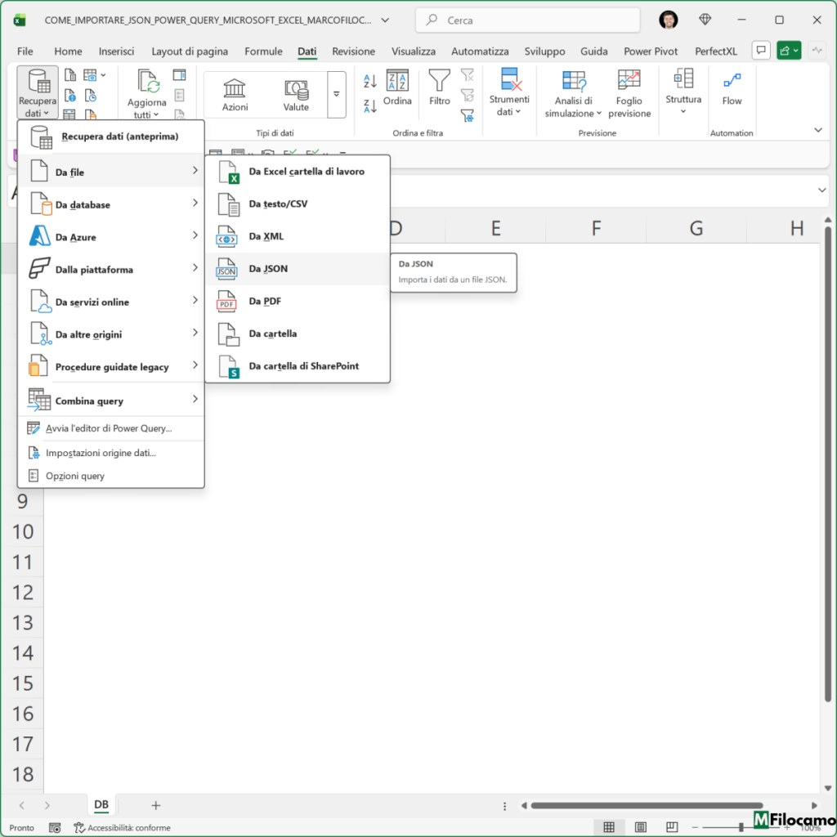Open the comments pane icon
This screenshot has height=837, width=837.
pyautogui.click(x=761, y=50)
